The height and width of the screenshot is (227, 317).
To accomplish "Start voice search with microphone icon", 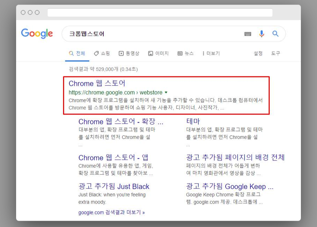I will point(262,34).
